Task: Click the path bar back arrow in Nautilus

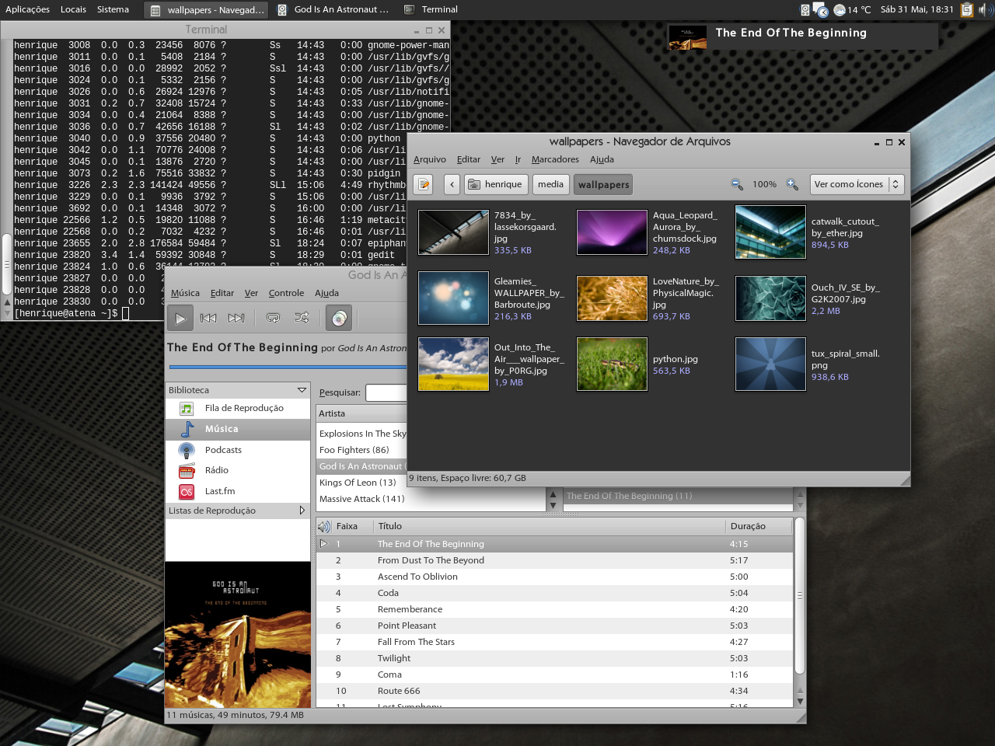Action: tap(452, 184)
